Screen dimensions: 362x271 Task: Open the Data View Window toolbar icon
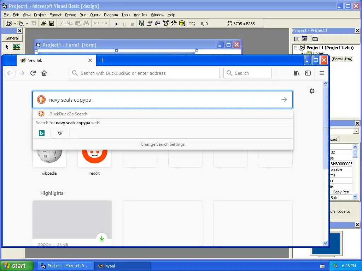point(182,24)
